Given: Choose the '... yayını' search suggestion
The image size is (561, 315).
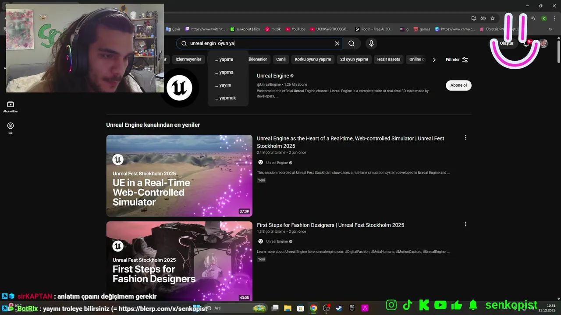Looking at the screenshot, I should pos(228,85).
